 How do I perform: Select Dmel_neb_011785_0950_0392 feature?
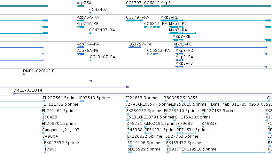212,108
